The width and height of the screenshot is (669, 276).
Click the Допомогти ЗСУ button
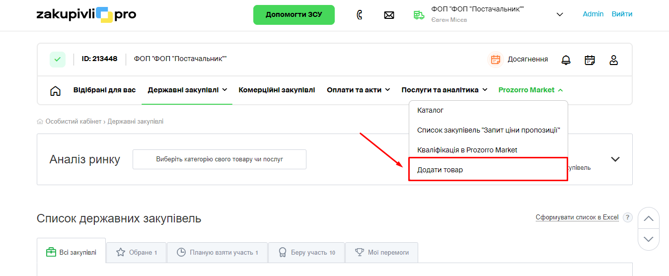click(x=294, y=15)
